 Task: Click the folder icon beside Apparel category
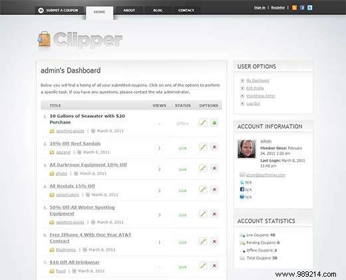tap(52, 152)
